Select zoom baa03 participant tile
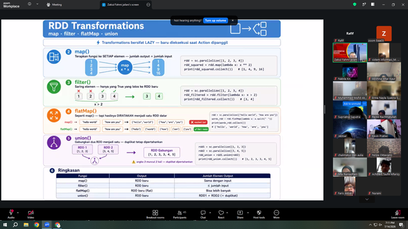Image resolution: width=408 pixels, height=229 pixels. [384, 33]
